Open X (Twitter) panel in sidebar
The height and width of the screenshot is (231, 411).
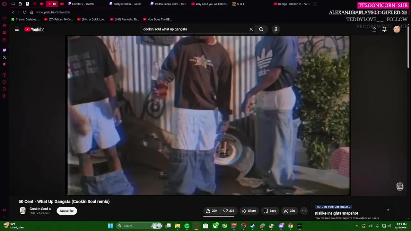click(4, 57)
